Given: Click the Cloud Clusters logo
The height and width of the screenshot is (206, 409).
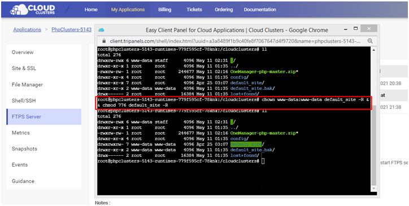Looking at the screenshot, I should click(x=32, y=10).
